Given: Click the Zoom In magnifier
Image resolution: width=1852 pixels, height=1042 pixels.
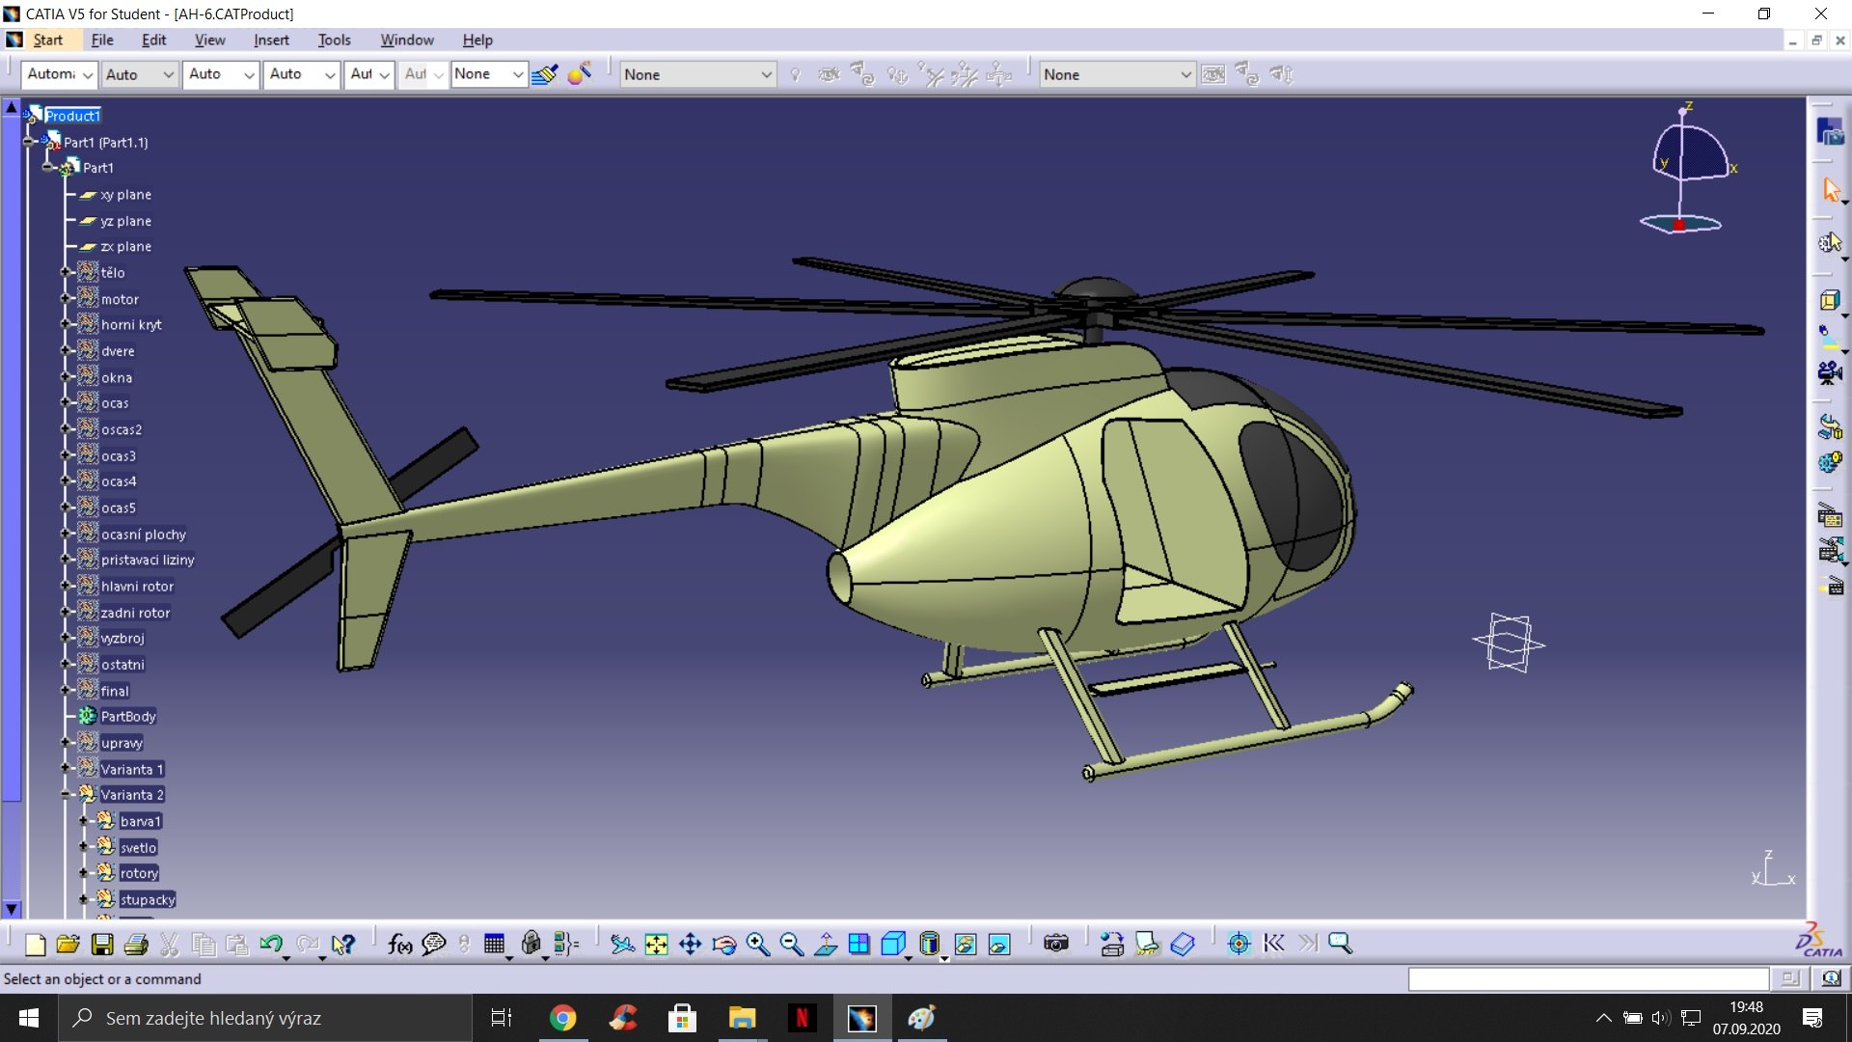Looking at the screenshot, I should (x=758, y=945).
